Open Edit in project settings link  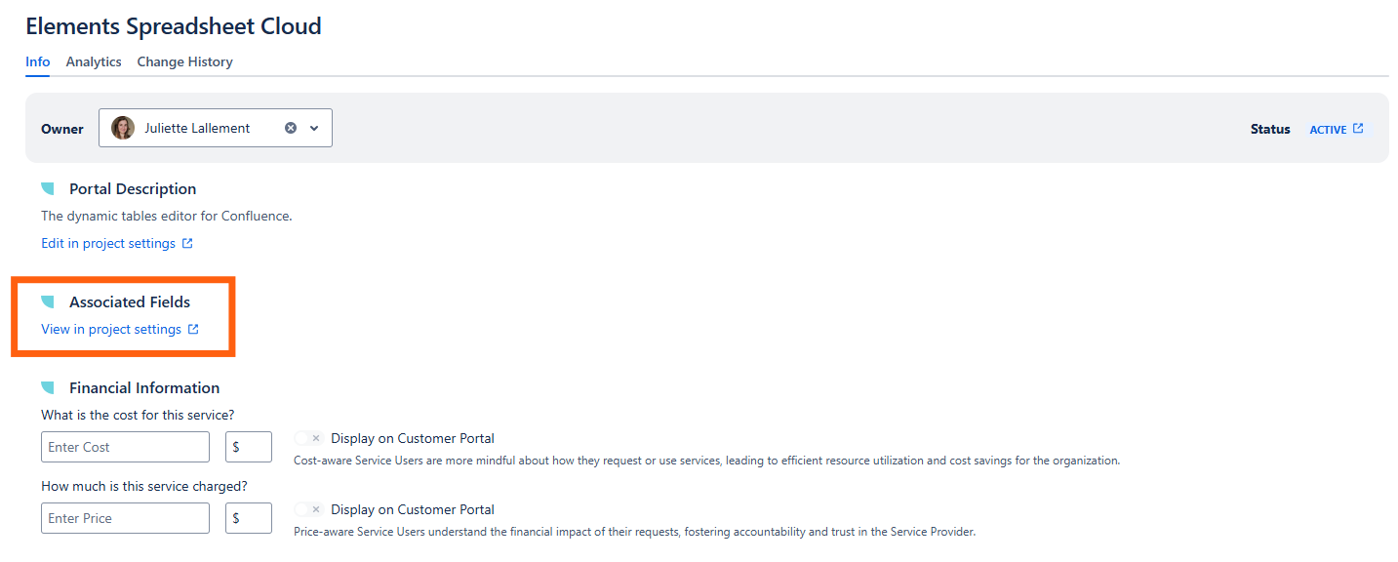point(108,243)
